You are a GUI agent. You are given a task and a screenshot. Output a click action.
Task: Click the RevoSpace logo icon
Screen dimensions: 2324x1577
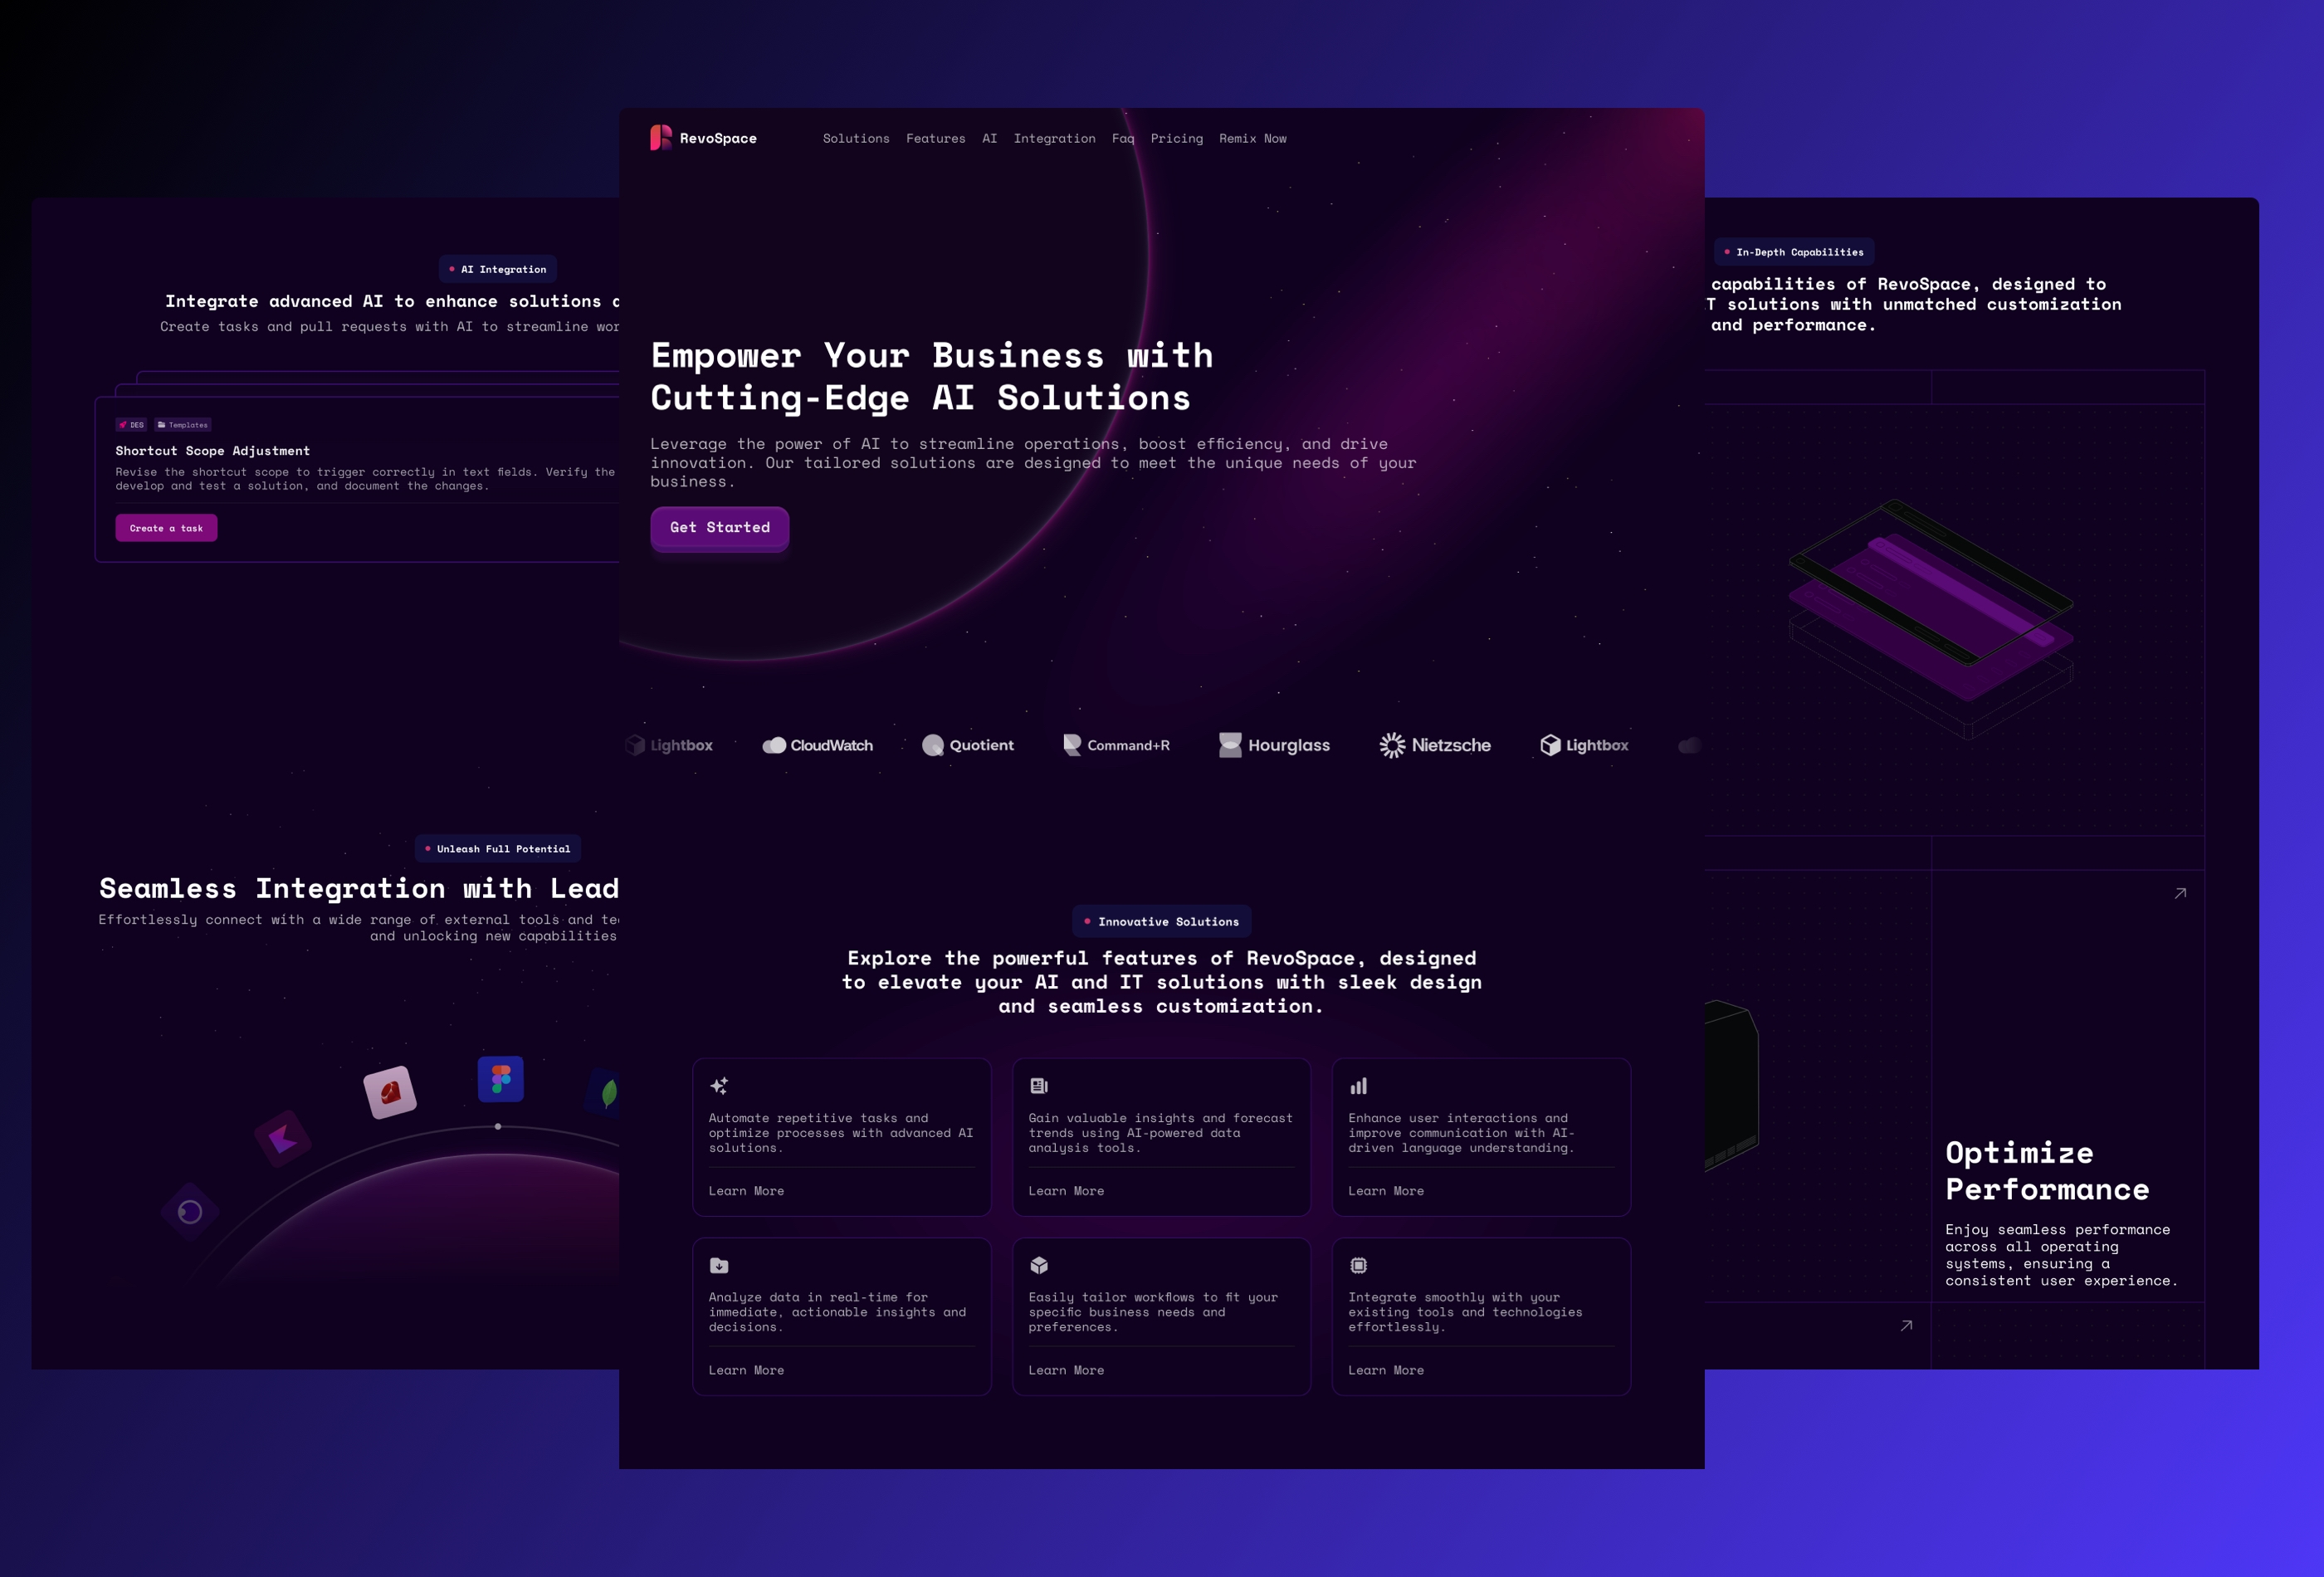coord(662,137)
